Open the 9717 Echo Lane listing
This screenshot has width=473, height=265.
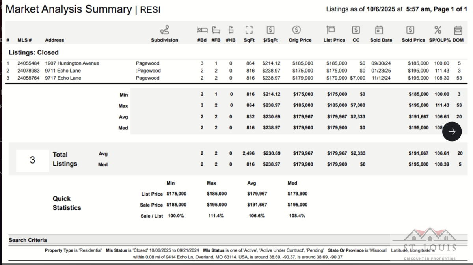coord(63,78)
